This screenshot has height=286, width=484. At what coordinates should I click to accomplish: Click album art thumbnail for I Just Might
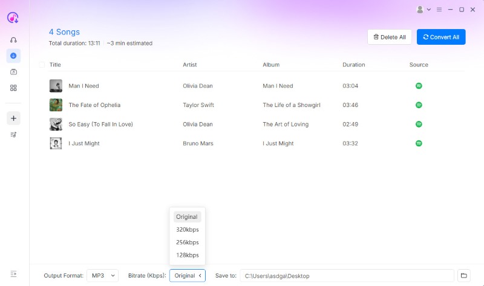tap(56, 143)
